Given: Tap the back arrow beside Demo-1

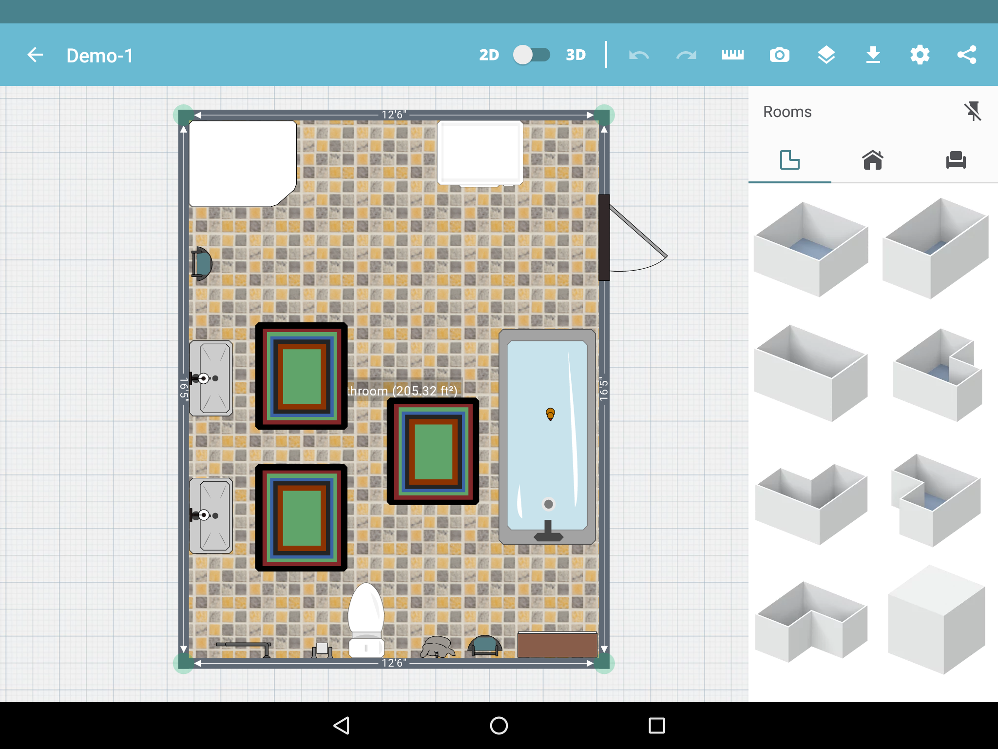Looking at the screenshot, I should (35, 55).
